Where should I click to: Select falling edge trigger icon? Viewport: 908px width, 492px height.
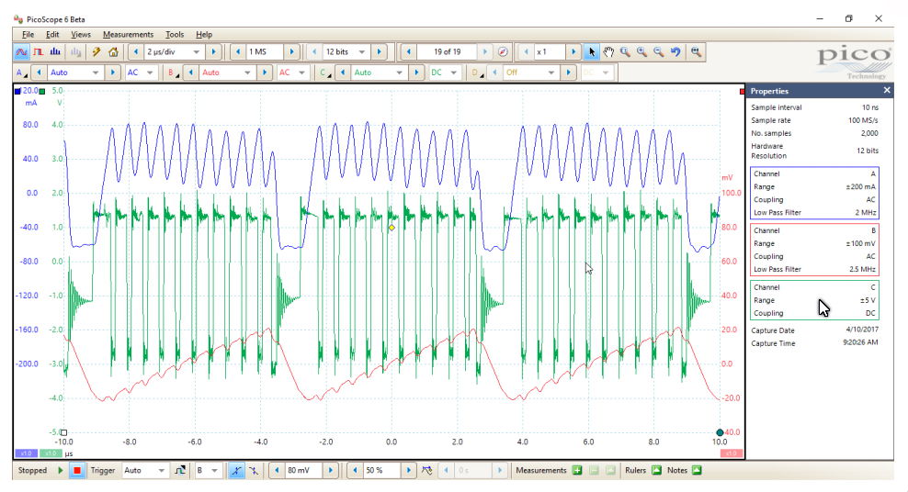point(253,471)
